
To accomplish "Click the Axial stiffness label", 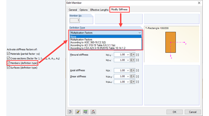I will [x=78, y=70].
